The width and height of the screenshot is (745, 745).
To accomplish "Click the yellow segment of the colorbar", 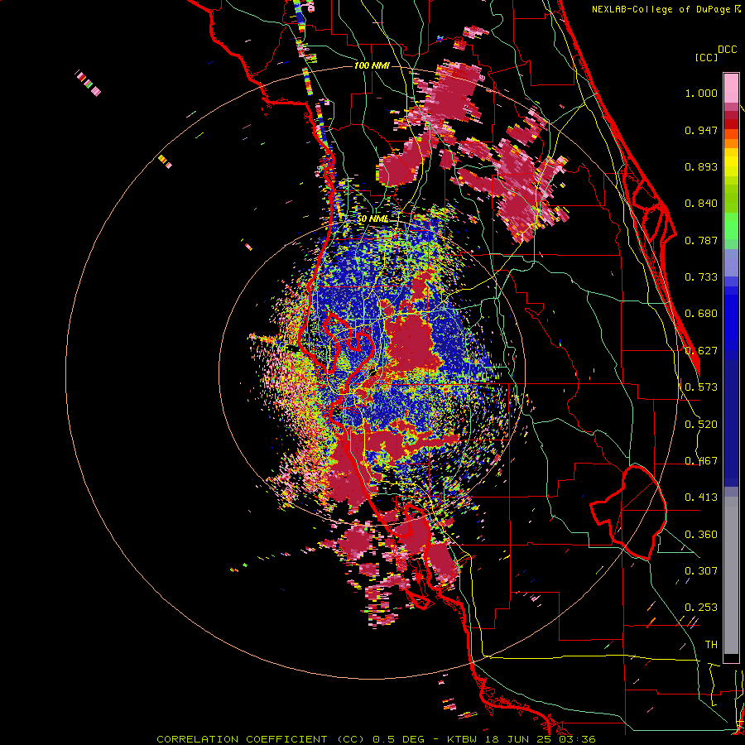I will coord(731,163).
